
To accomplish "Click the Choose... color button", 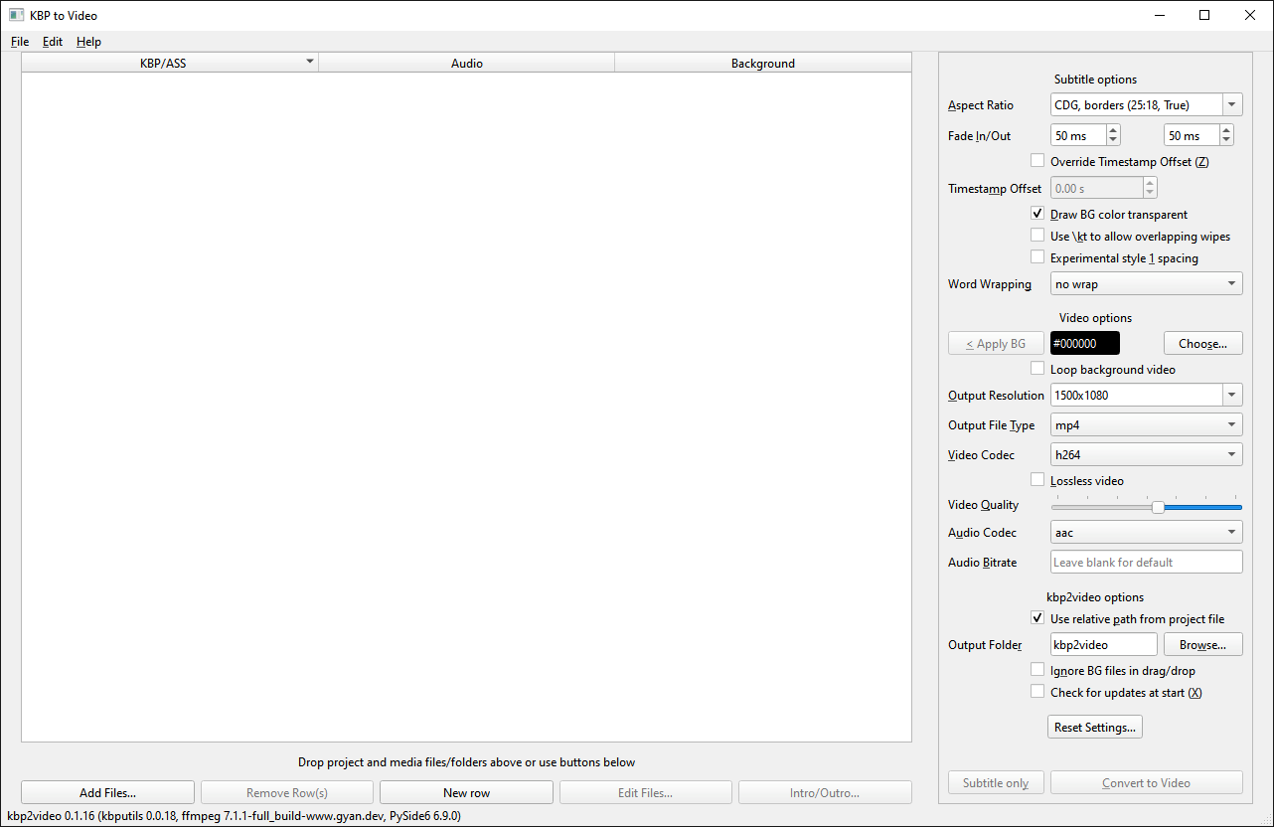I will (x=1203, y=343).
